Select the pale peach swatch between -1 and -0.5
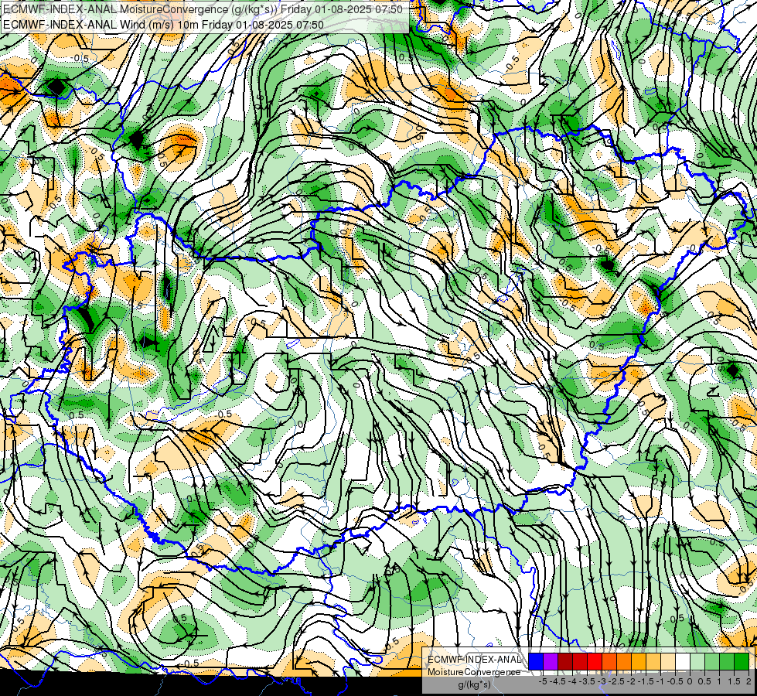The width and height of the screenshot is (757, 696). click(x=668, y=661)
